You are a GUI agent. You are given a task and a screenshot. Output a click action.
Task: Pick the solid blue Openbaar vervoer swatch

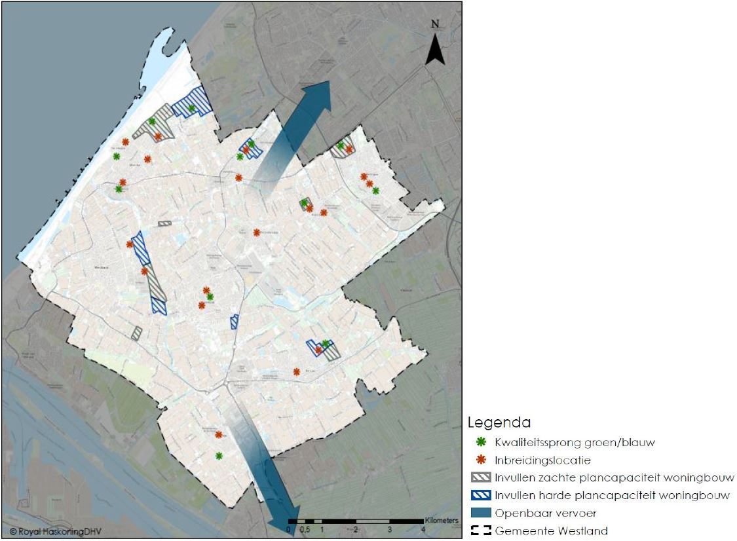482,513
